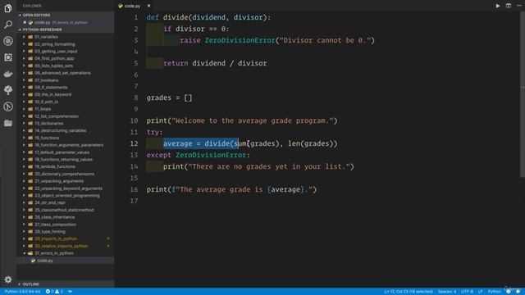Open the Git history clock icon view
The image size is (525, 295).
8,107
